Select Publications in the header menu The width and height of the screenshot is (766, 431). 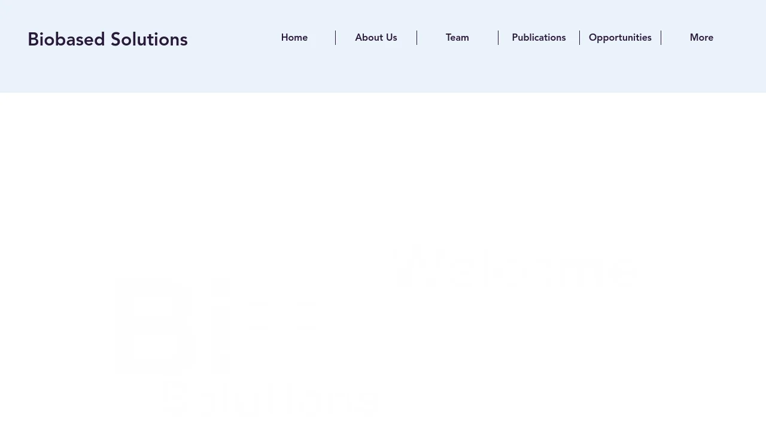pos(539,38)
